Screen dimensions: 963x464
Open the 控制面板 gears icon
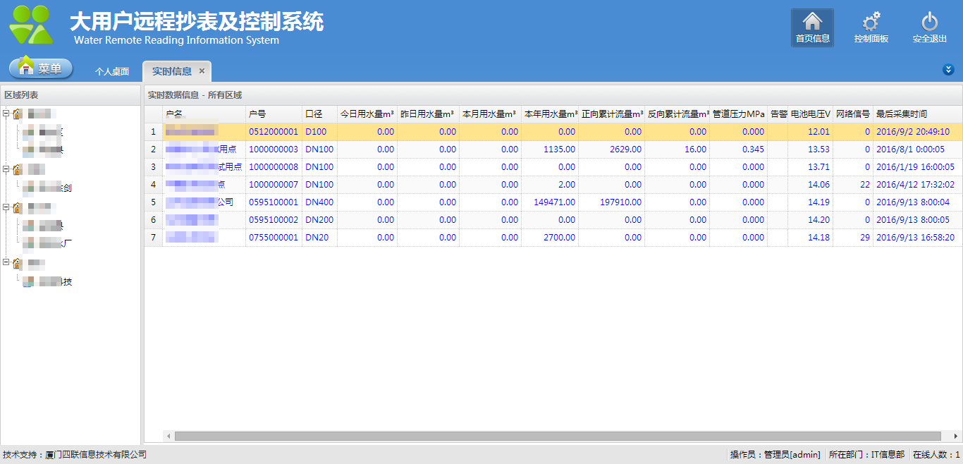(871, 28)
